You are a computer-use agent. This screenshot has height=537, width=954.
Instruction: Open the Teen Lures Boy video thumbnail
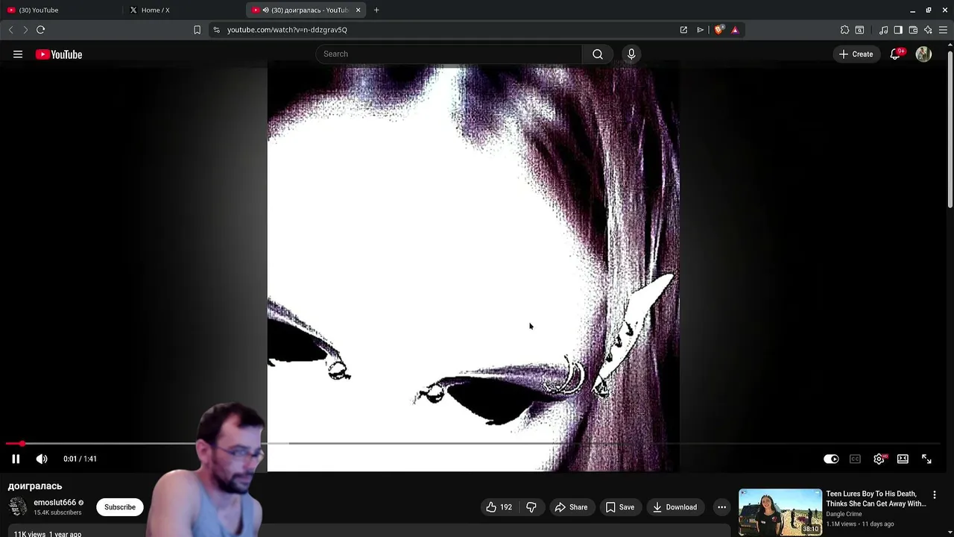coord(780,512)
